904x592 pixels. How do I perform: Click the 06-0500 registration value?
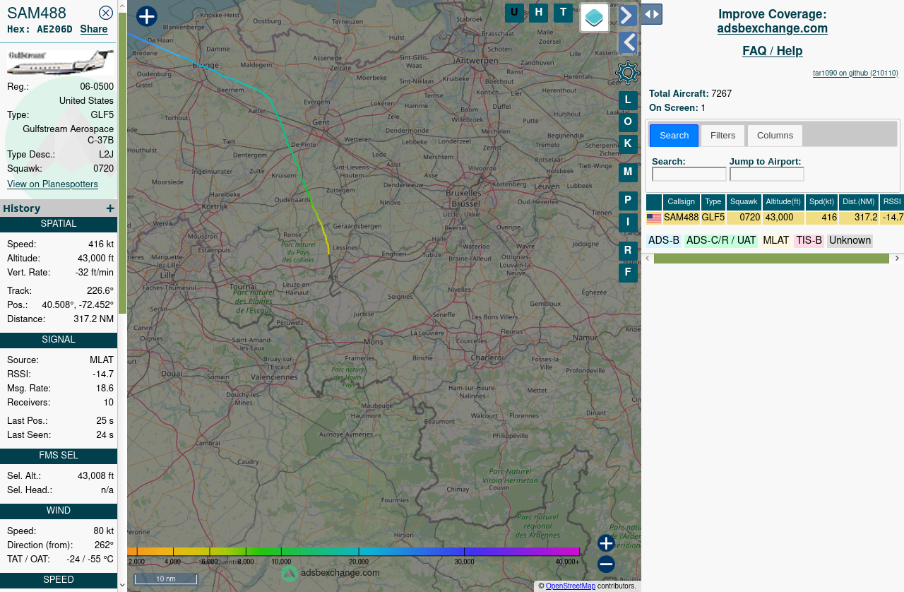pos(97,87)
